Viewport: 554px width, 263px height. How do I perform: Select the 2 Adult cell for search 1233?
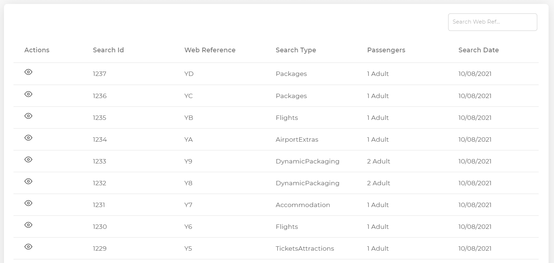[378, 161]
